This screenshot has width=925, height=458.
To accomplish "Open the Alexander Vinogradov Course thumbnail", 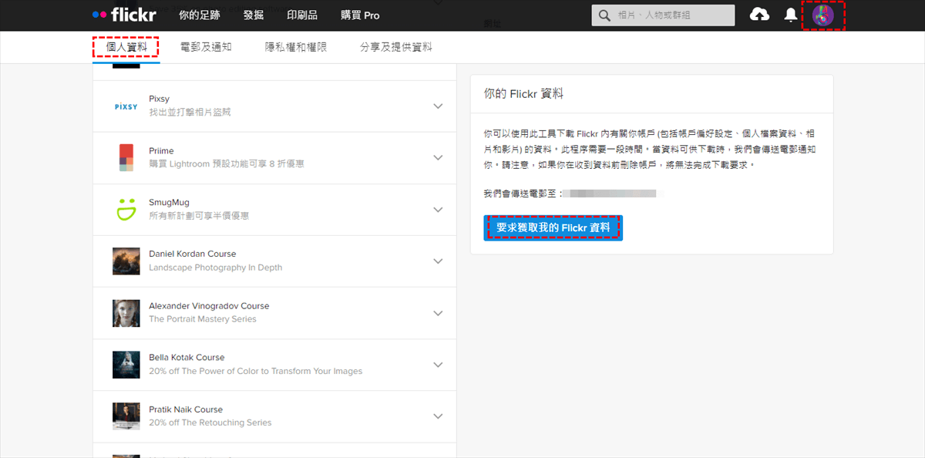I will click(126, 312).
